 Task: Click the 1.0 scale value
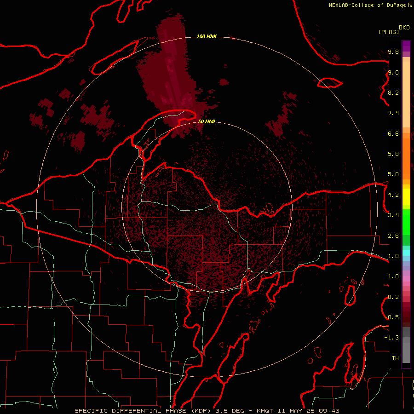[393, 276]
